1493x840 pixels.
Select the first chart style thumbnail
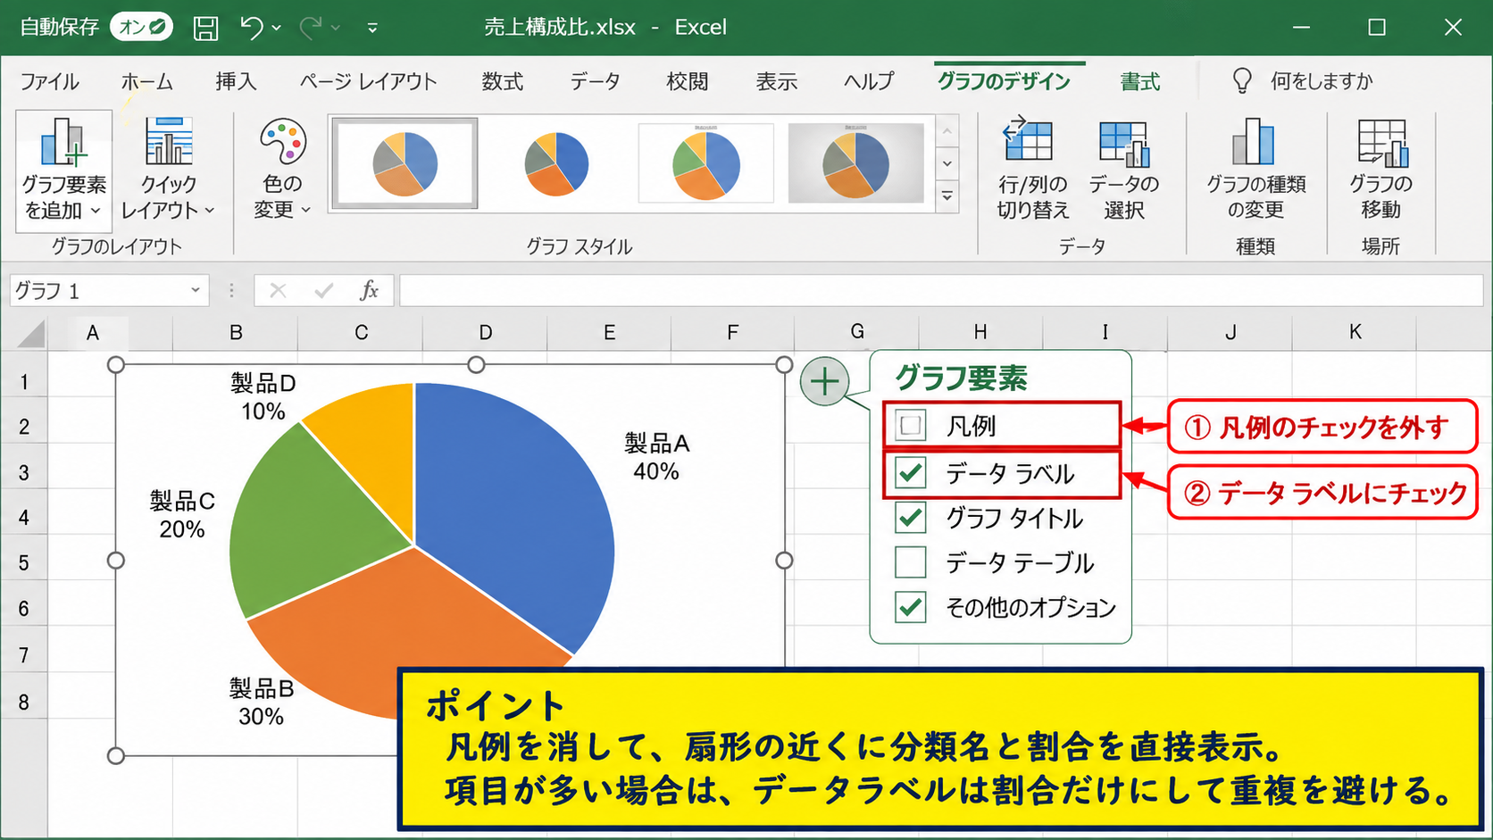[x=405, y=163]
